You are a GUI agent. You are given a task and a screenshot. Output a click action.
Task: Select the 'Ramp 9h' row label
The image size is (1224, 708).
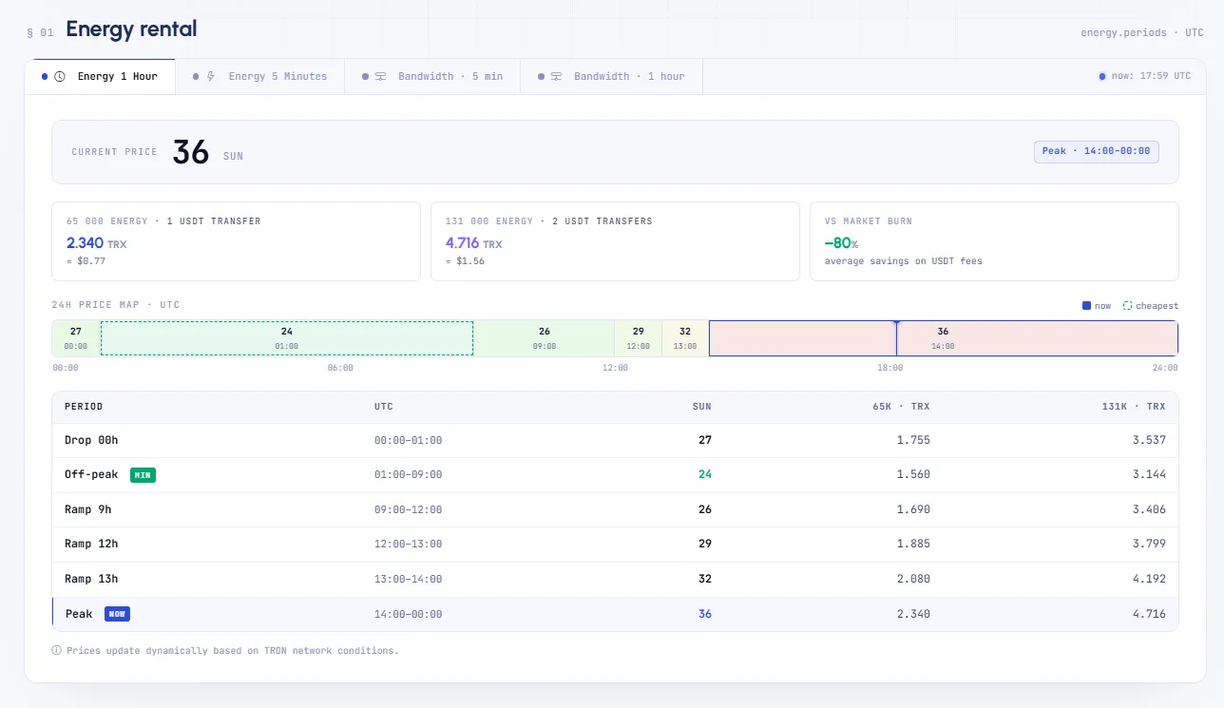87,509
